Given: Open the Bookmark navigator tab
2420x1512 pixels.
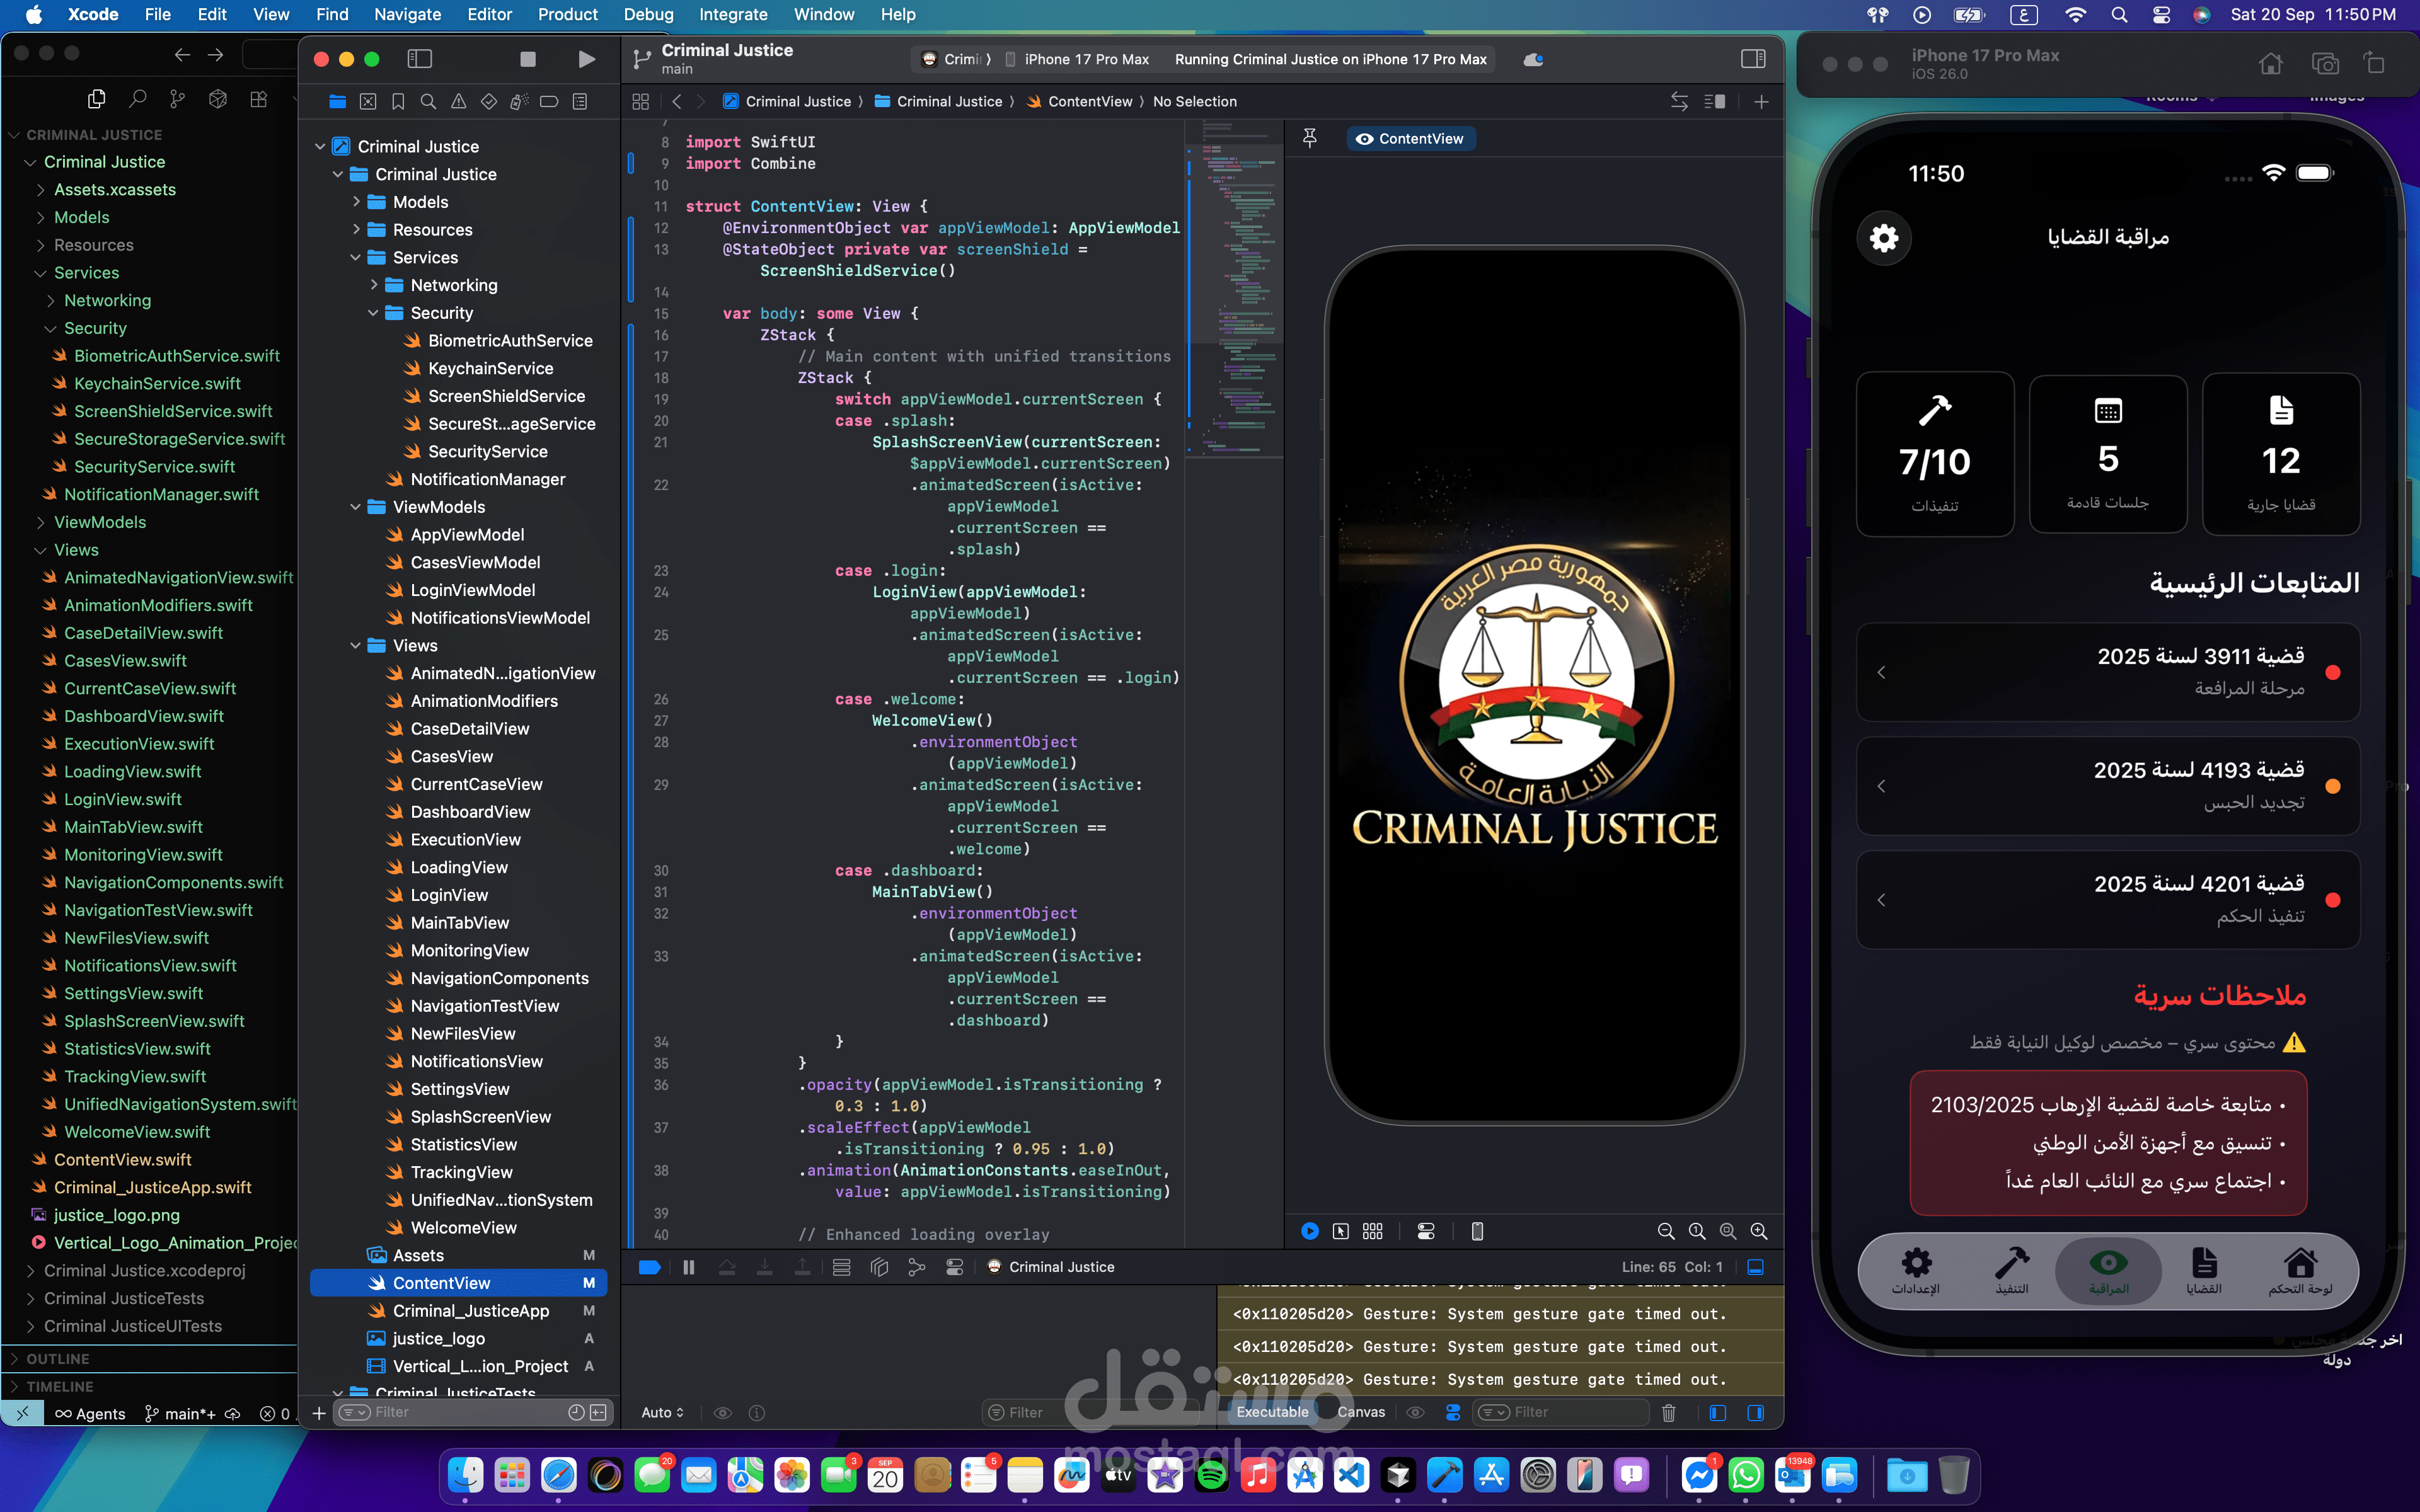Looking at the screenshot, I should click(x=398, y=102).
